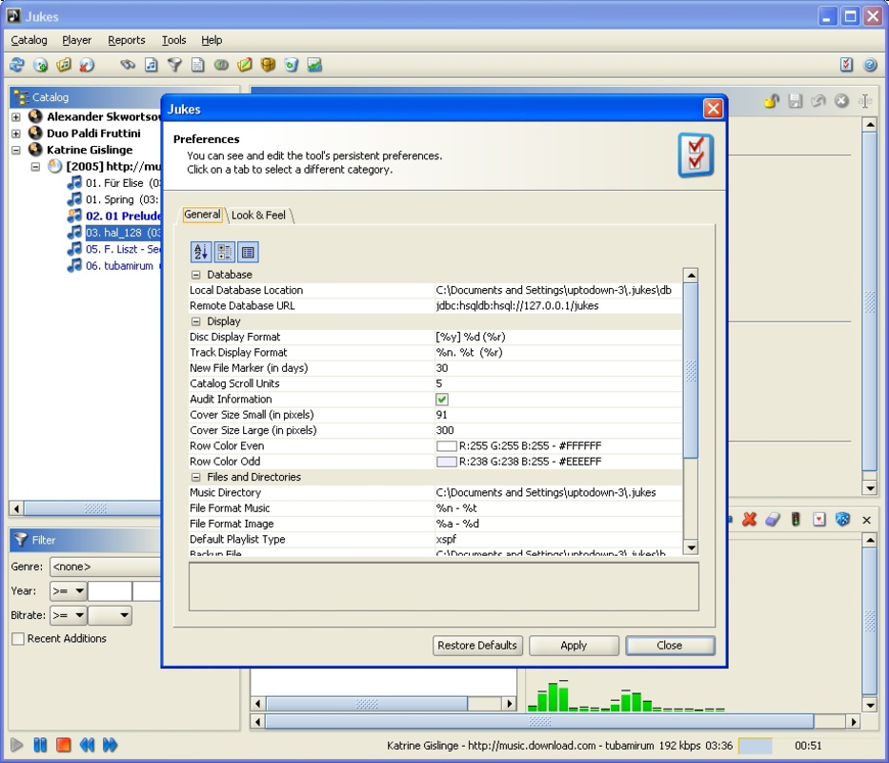889x763 pixels.
Task: Switch to the Look & Feel tab
Action: pos(259,216)
